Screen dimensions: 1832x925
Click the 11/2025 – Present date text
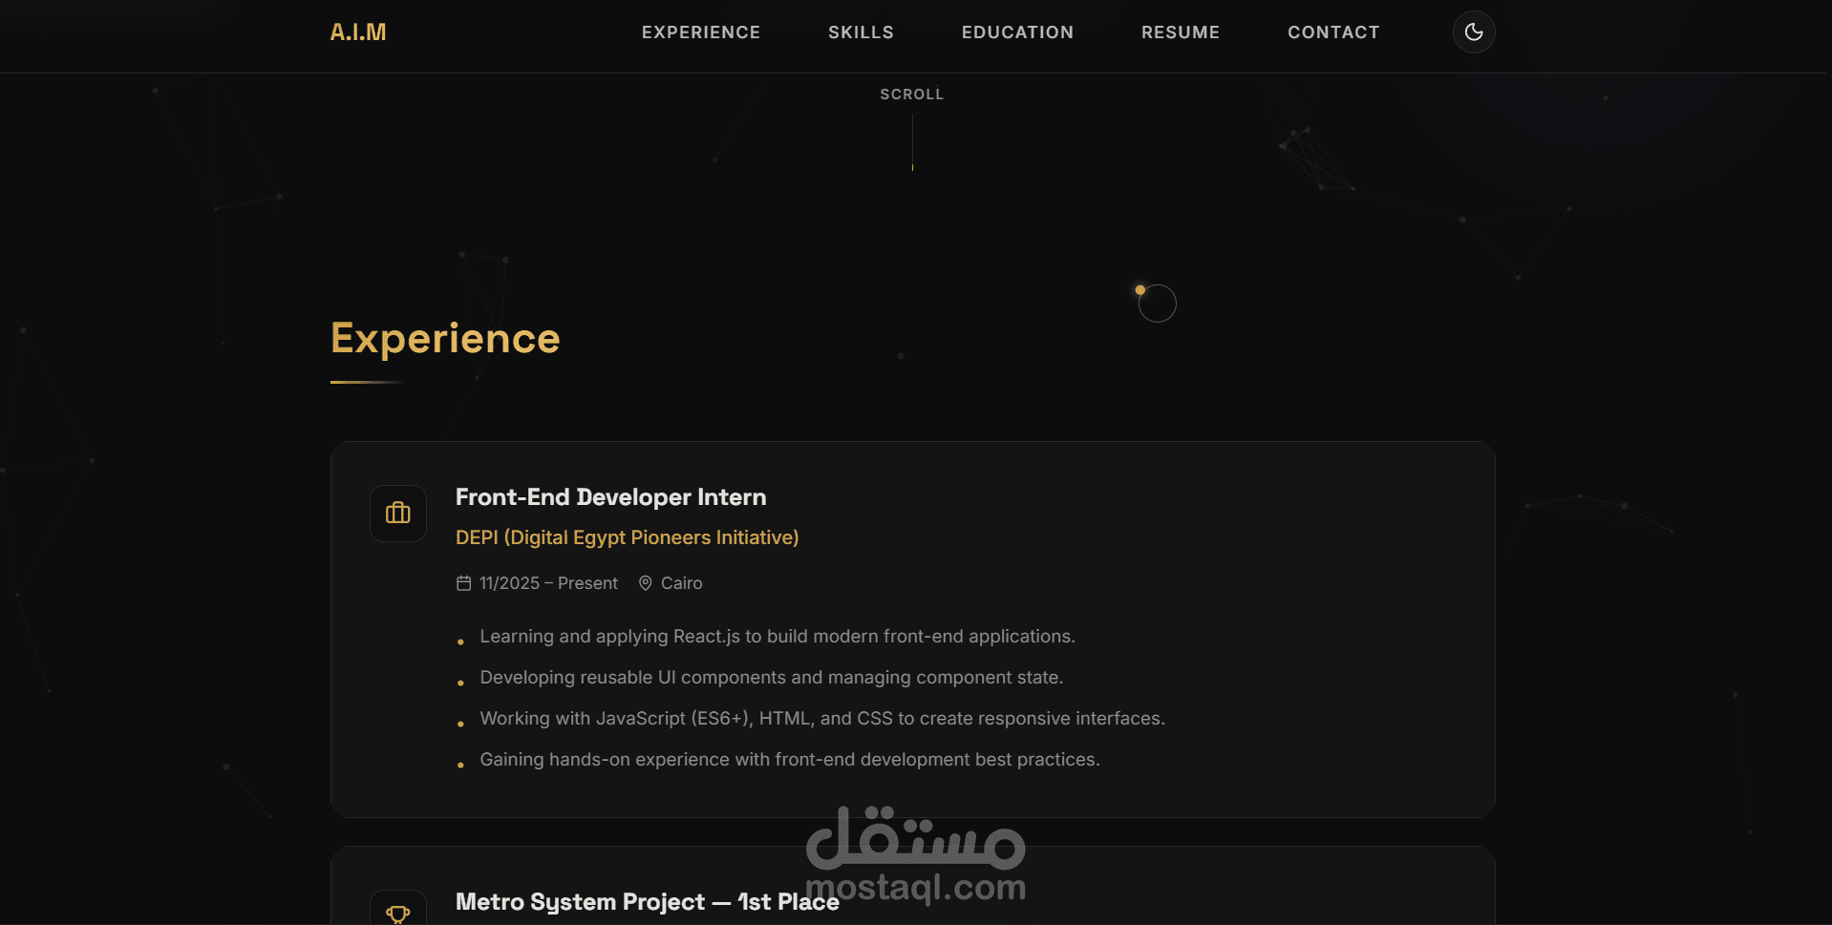coord(548,583)
